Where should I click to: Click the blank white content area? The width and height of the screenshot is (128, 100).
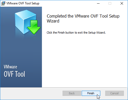coord(85,60)
